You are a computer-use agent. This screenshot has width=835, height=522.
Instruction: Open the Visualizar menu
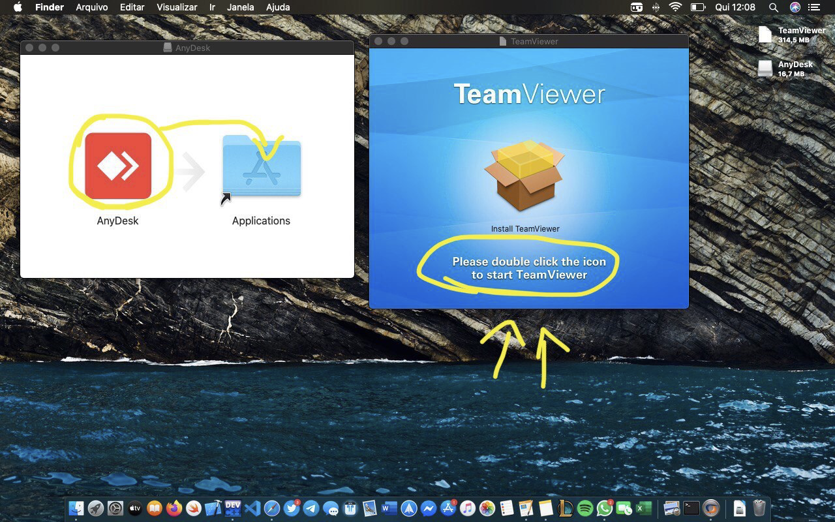point(177,7)
